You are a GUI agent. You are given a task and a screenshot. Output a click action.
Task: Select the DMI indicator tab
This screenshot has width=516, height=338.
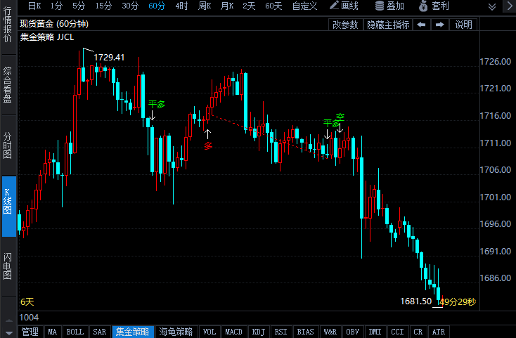pos(375,332)
